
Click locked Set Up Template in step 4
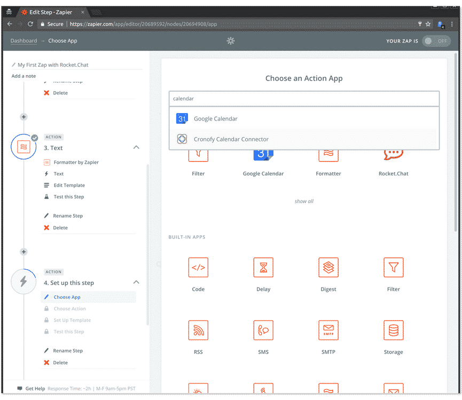pos(72,320)
